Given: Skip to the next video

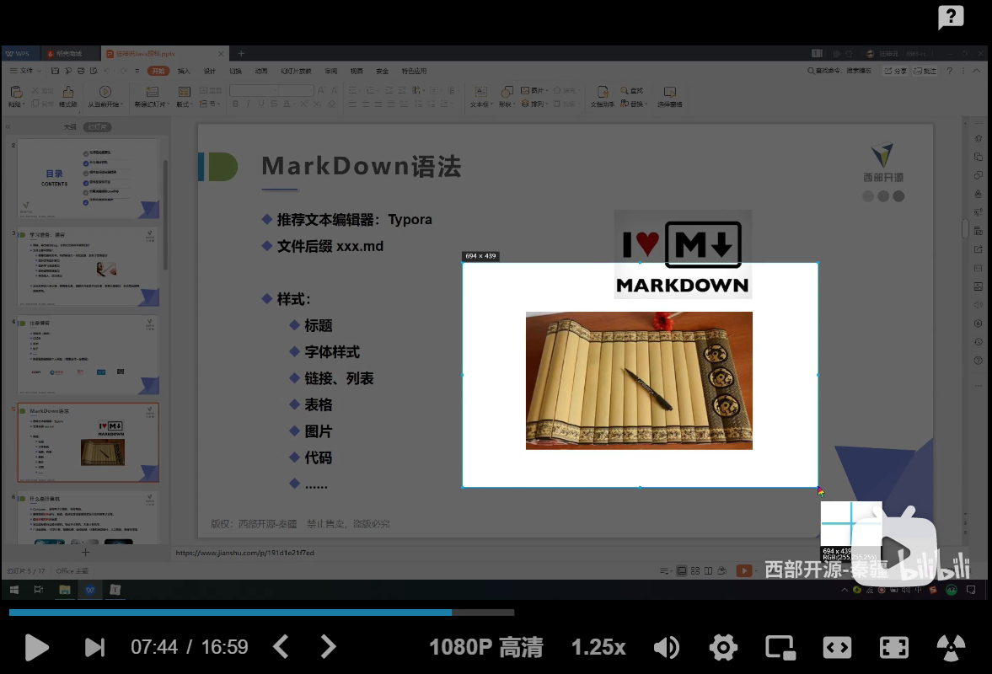Looking at the screenshot, I should pyautogui.click(x=95, y=647).
